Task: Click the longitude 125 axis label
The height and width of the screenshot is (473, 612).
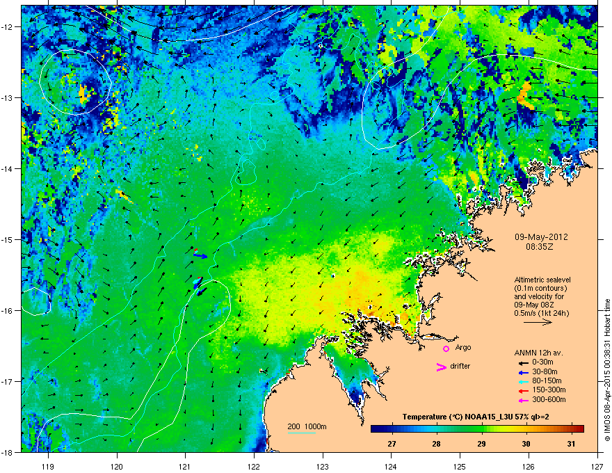Action: (x=460, y=466)
